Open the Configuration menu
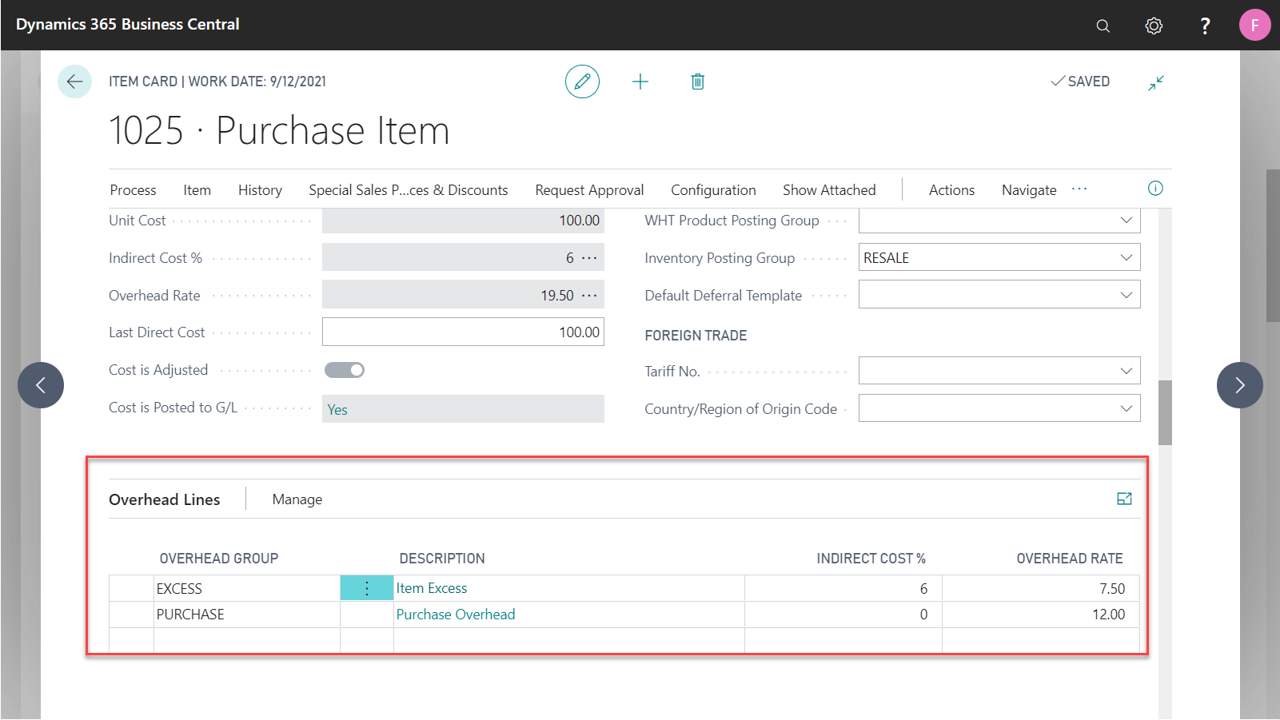 [x=713, y=190]
